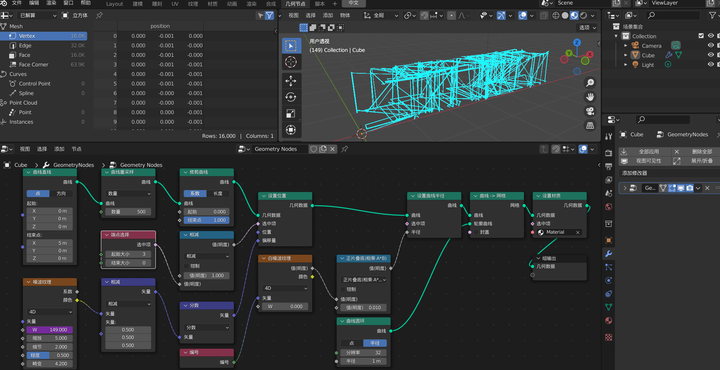Uncheck the Collection exclude checkbox
This screenshot has width=720, height=370.
tap(701, 36)
